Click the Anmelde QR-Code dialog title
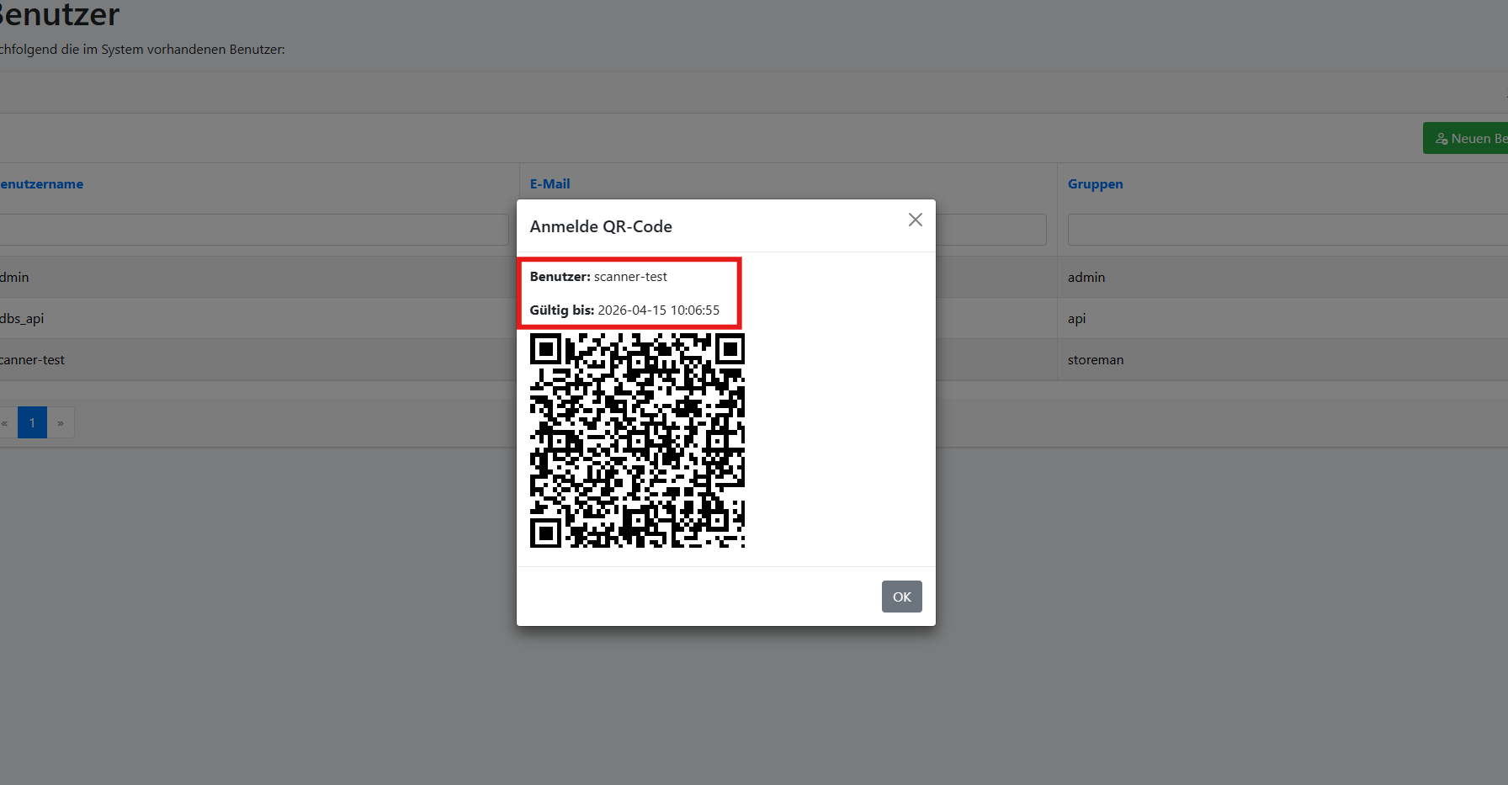The image size is (1508, 785). tap(601, 225)
